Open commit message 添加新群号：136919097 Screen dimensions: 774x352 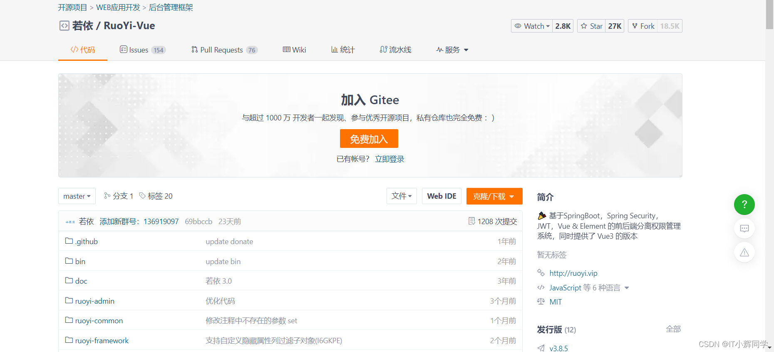[x=139, y=222]
